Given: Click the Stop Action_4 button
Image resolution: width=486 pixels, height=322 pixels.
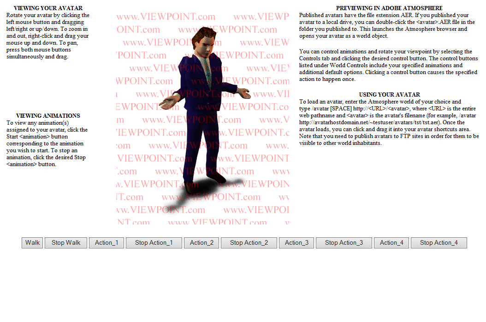Looking at the screenshot, I should [439, 243].
